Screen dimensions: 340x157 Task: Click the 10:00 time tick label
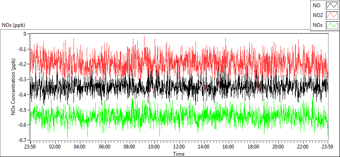coord(154,146)
